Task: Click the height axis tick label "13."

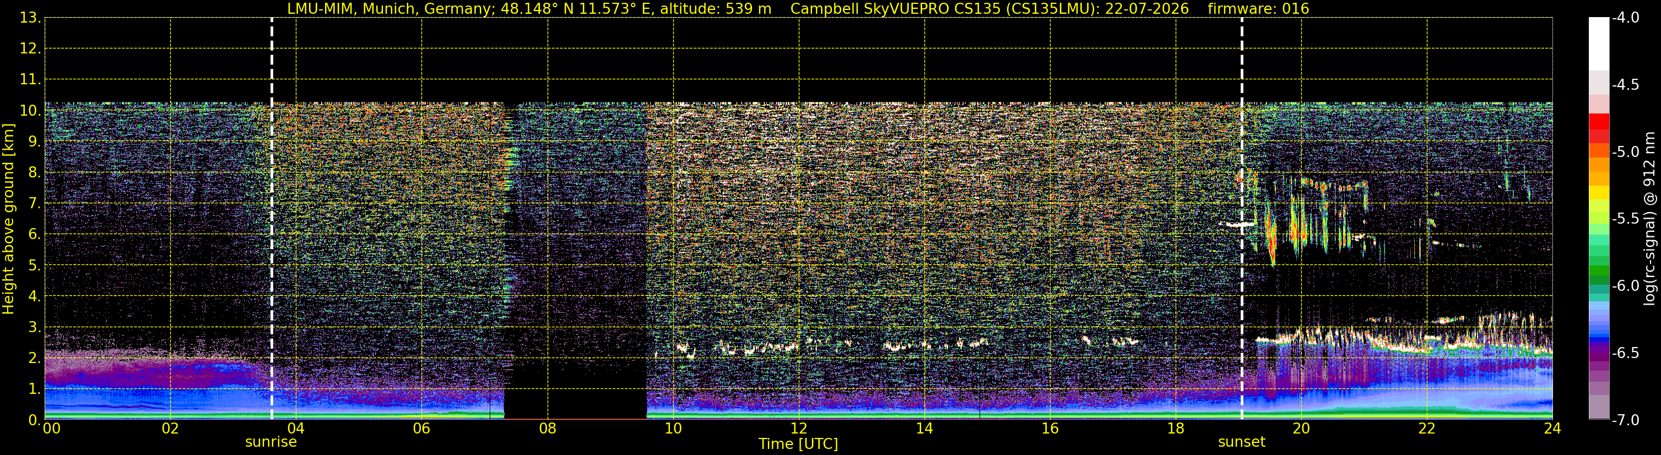Action: [x=30, y=18]
